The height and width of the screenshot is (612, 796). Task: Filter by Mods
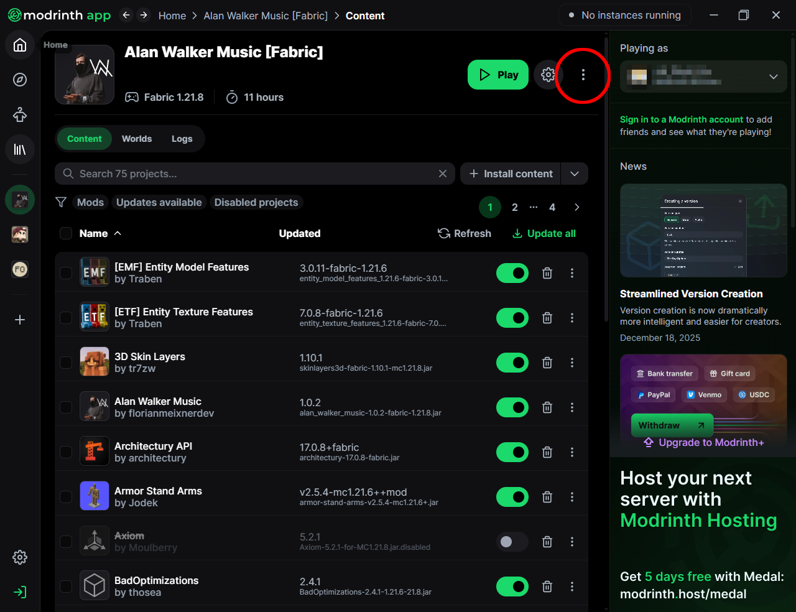pos(90,202)
